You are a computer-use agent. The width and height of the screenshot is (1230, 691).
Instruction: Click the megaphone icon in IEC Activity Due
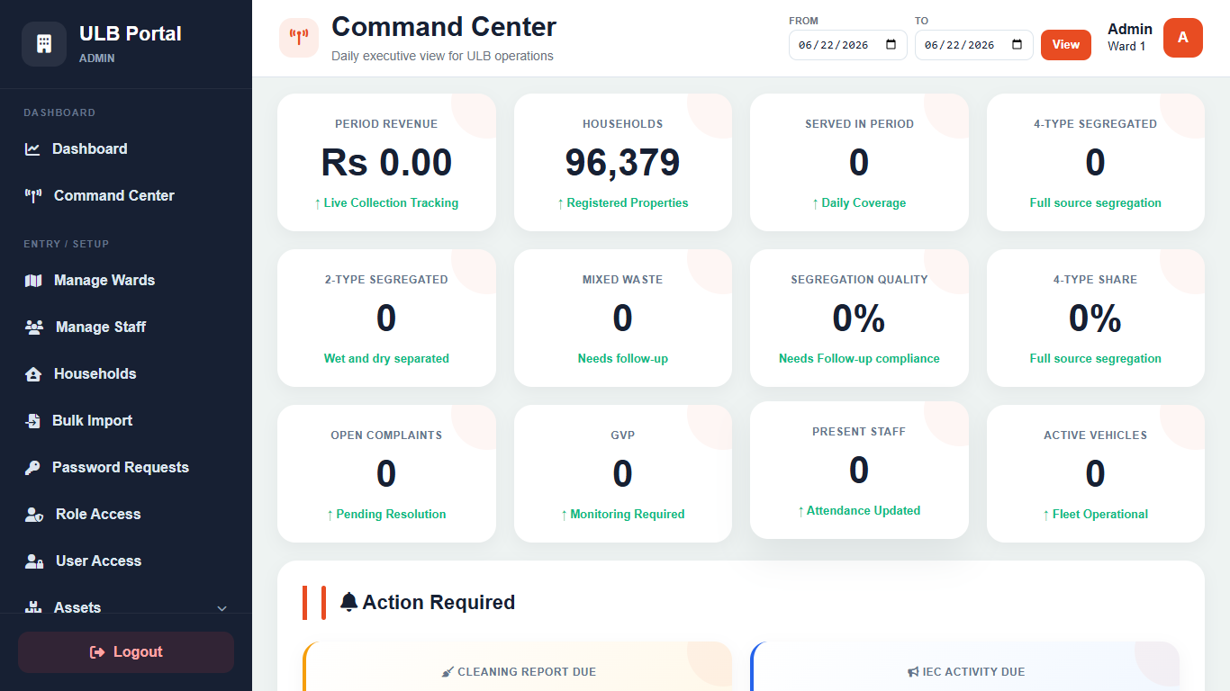tap(913, 672)
